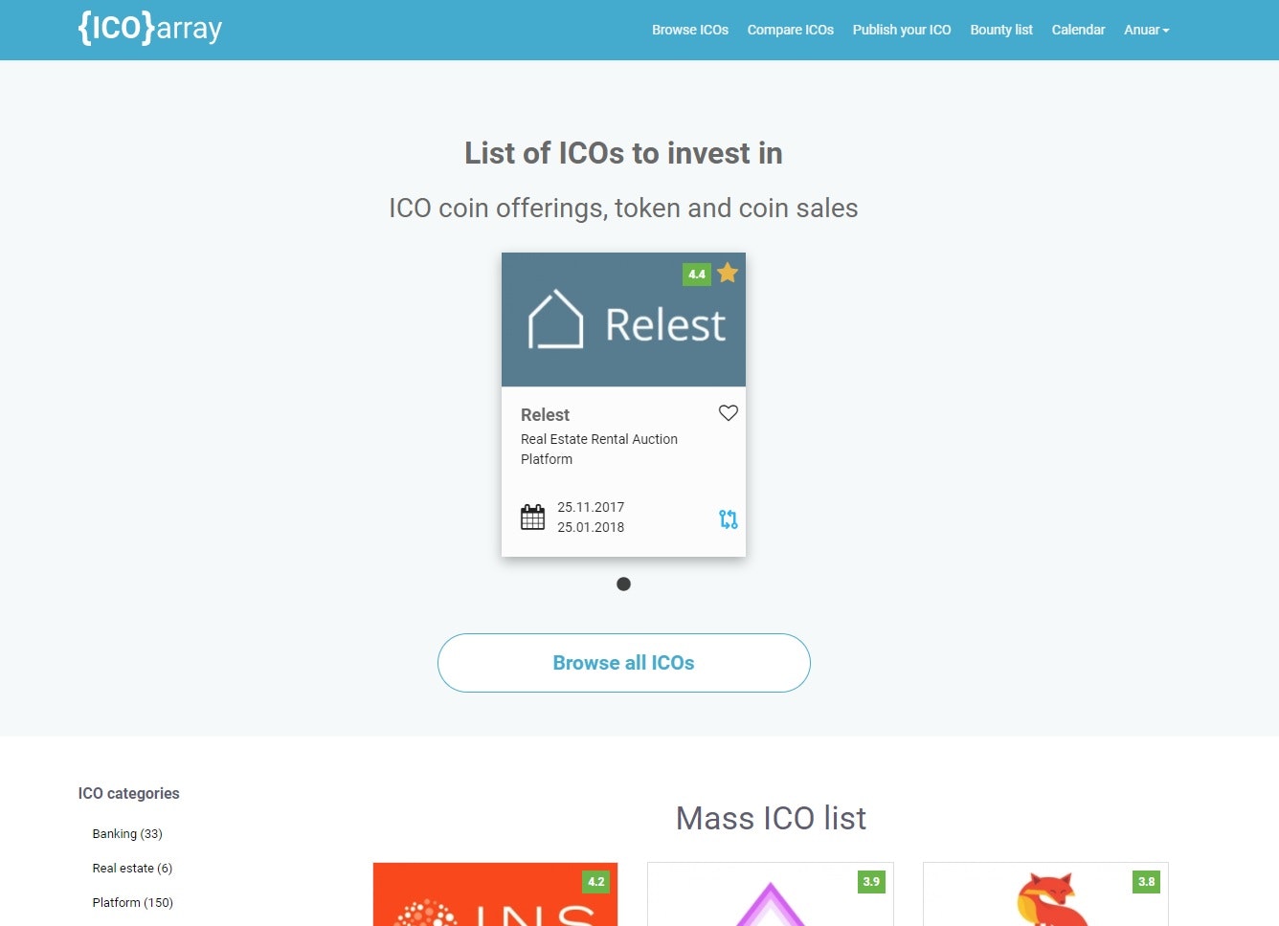Open Browse ICOs in the navigation bar
This screenshot has width=1279, height=926.
tap(689, 30)
